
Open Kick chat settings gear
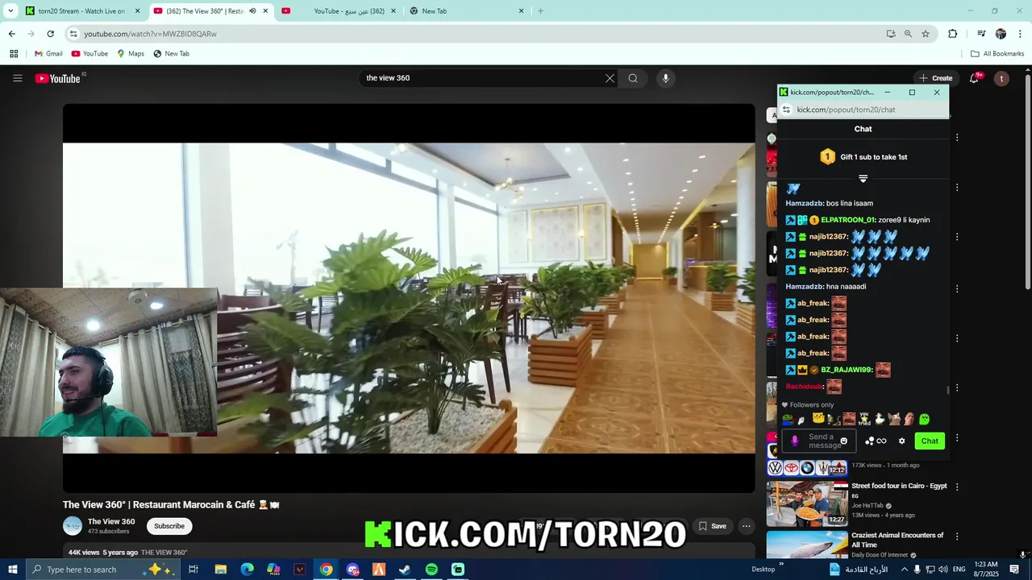pos(902,441)
